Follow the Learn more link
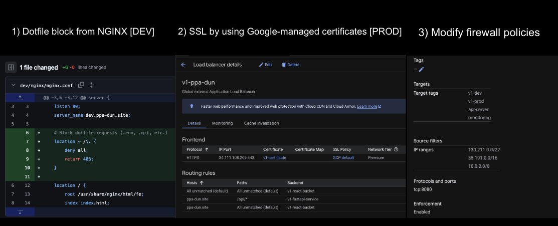This screenshot has height=226, width=558. pyautogui.click(x=368, y=106)
